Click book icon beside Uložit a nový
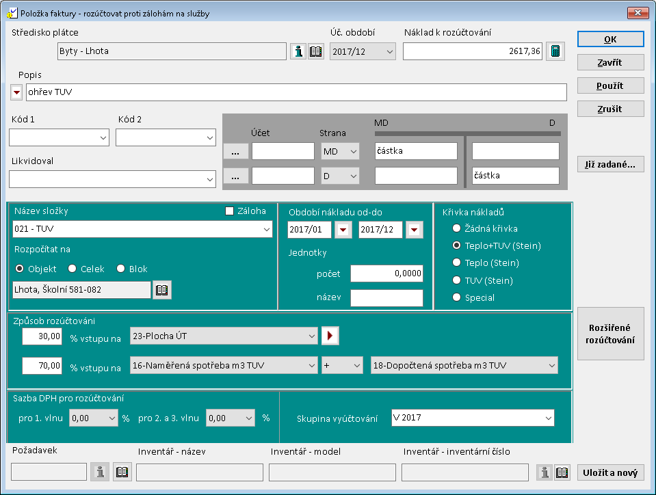 pyautogui.click(x=562, y=472)
